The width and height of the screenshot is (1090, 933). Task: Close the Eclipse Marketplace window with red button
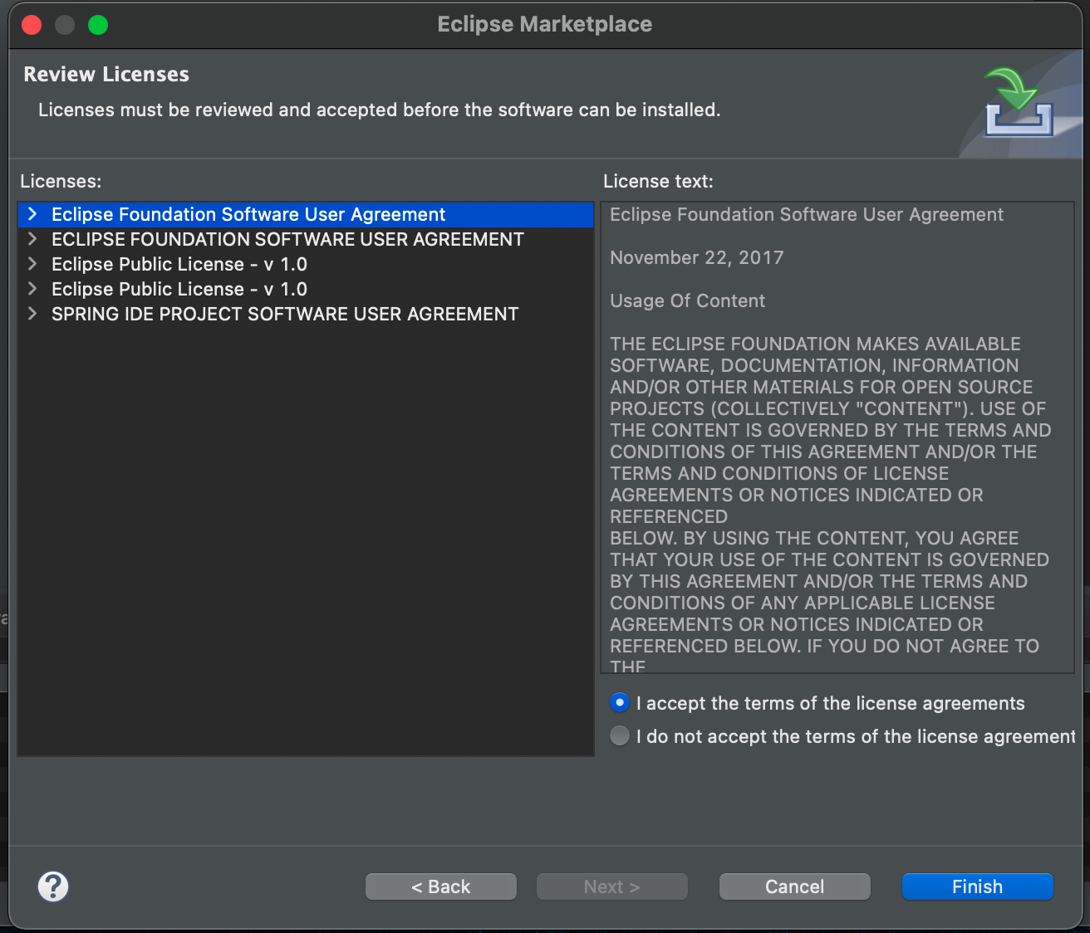pos(32,25)
